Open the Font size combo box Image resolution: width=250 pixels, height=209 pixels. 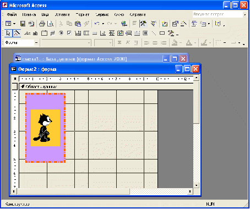(x=104, y=43)
